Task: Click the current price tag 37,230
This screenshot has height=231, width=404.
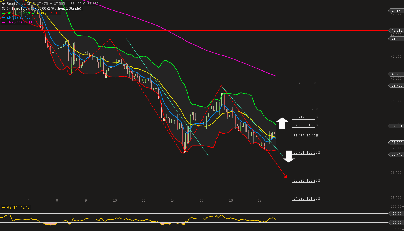Action: click(x=397, y=143)
